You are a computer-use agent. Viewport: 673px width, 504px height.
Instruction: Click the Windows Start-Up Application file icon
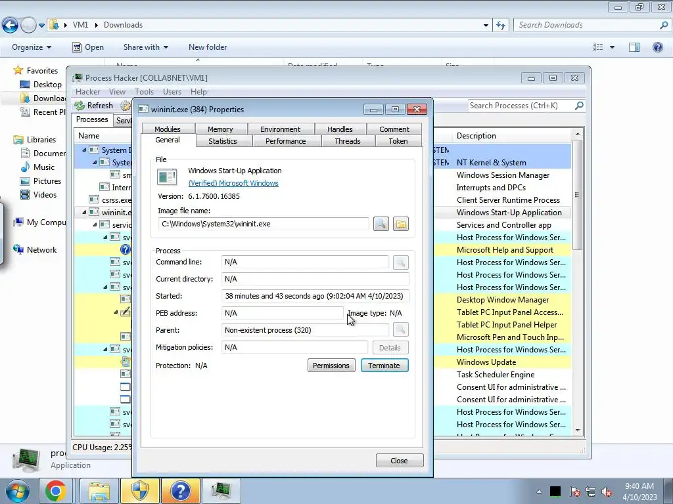[x=167, y=177]
